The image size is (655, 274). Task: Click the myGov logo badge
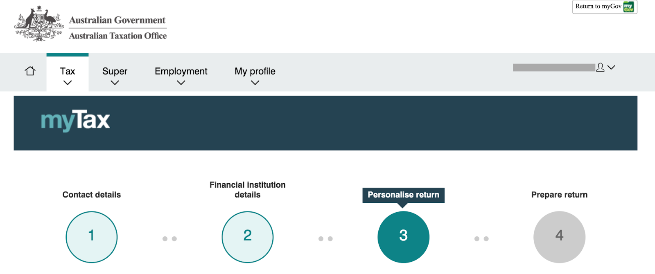pyautogui.click(x=629, y=7)
